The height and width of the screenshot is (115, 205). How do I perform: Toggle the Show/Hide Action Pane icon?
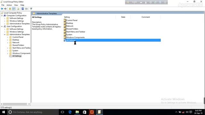coord(26,9)
